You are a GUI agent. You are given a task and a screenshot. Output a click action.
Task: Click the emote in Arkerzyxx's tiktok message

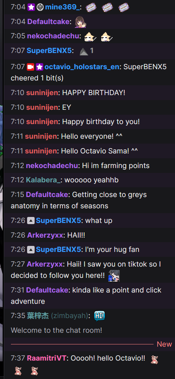[114, 276]
